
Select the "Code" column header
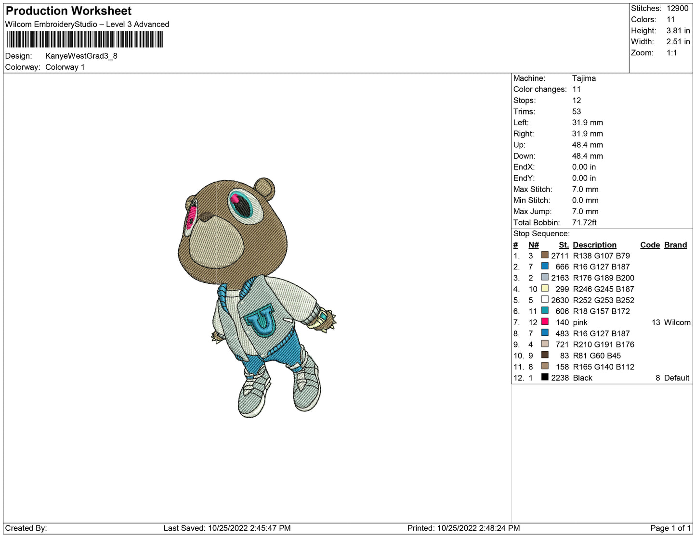pyautogui.click(x=650, y=245)
